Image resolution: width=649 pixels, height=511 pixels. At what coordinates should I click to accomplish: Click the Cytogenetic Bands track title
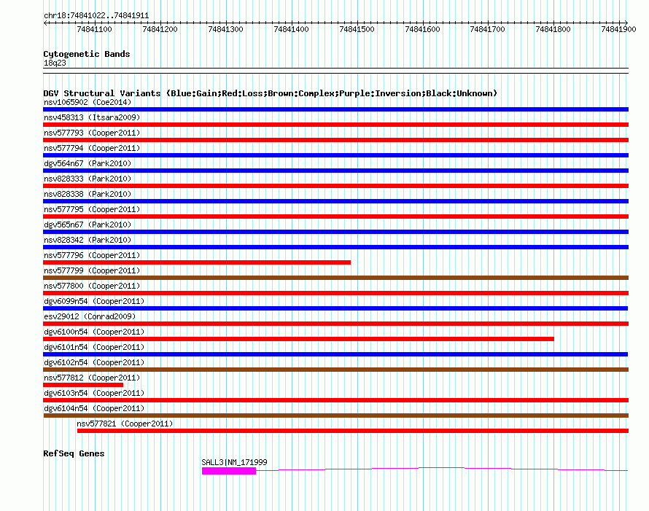pyautogui.click(x=87, y=54)
